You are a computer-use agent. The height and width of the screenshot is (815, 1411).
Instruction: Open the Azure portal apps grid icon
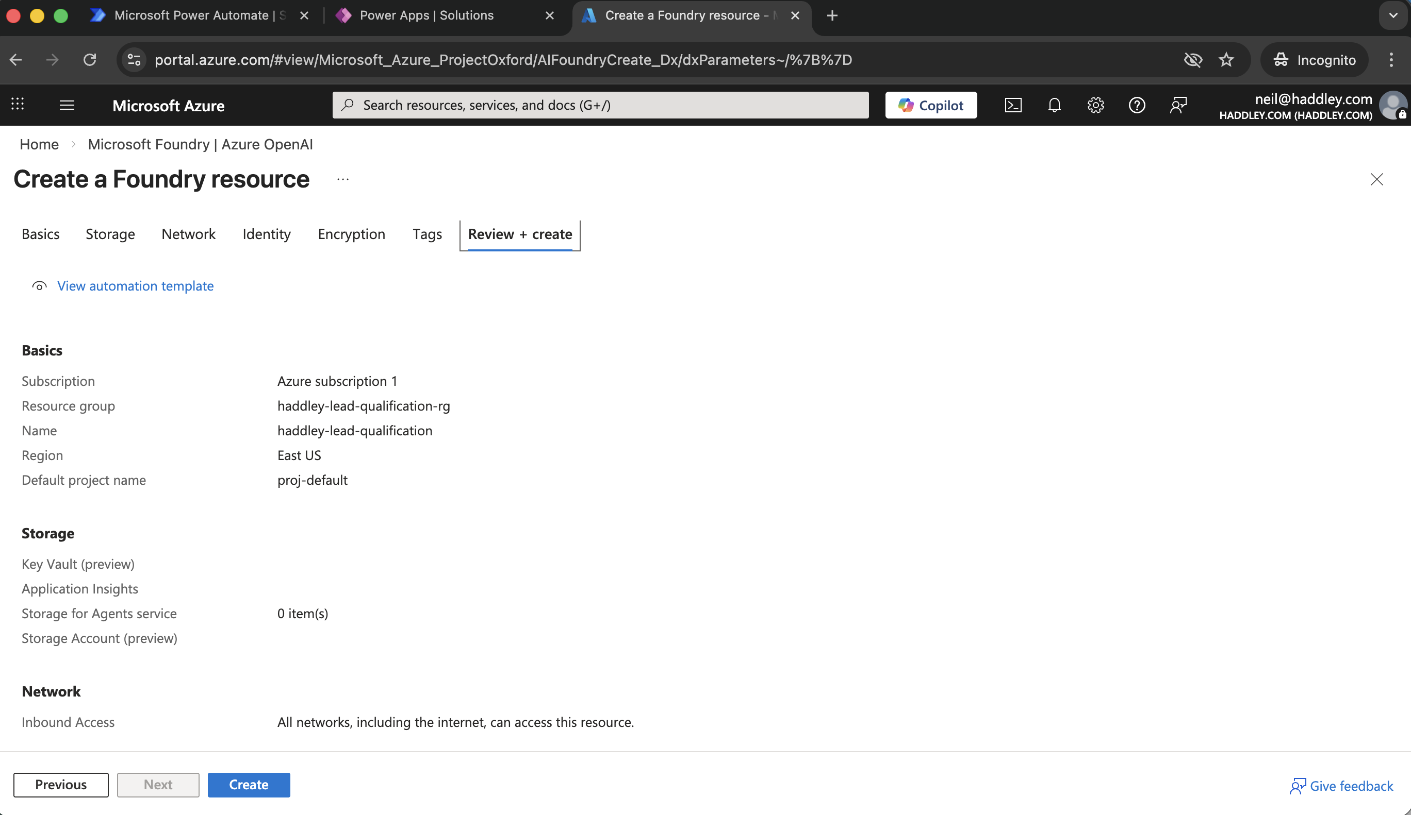coord(18,105)
